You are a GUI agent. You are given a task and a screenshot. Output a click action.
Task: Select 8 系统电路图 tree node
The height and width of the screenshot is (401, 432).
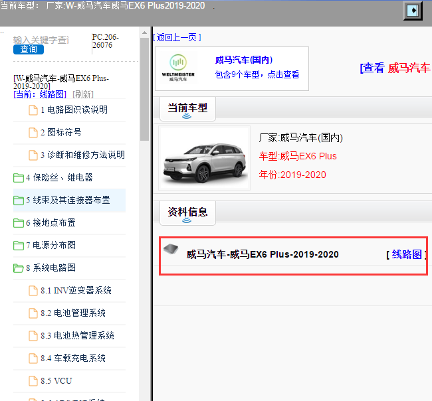coord(51,268)
